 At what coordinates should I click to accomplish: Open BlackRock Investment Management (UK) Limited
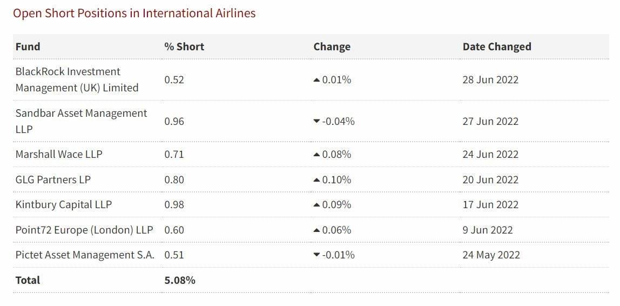(77, 79)
